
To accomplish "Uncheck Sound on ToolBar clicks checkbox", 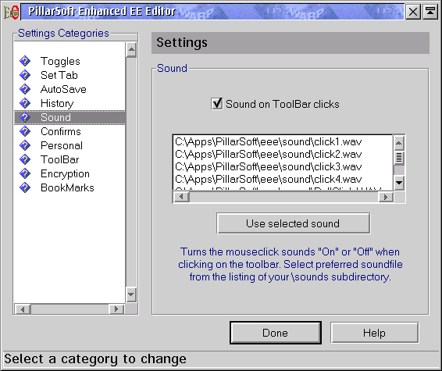I will coord(217,104).
